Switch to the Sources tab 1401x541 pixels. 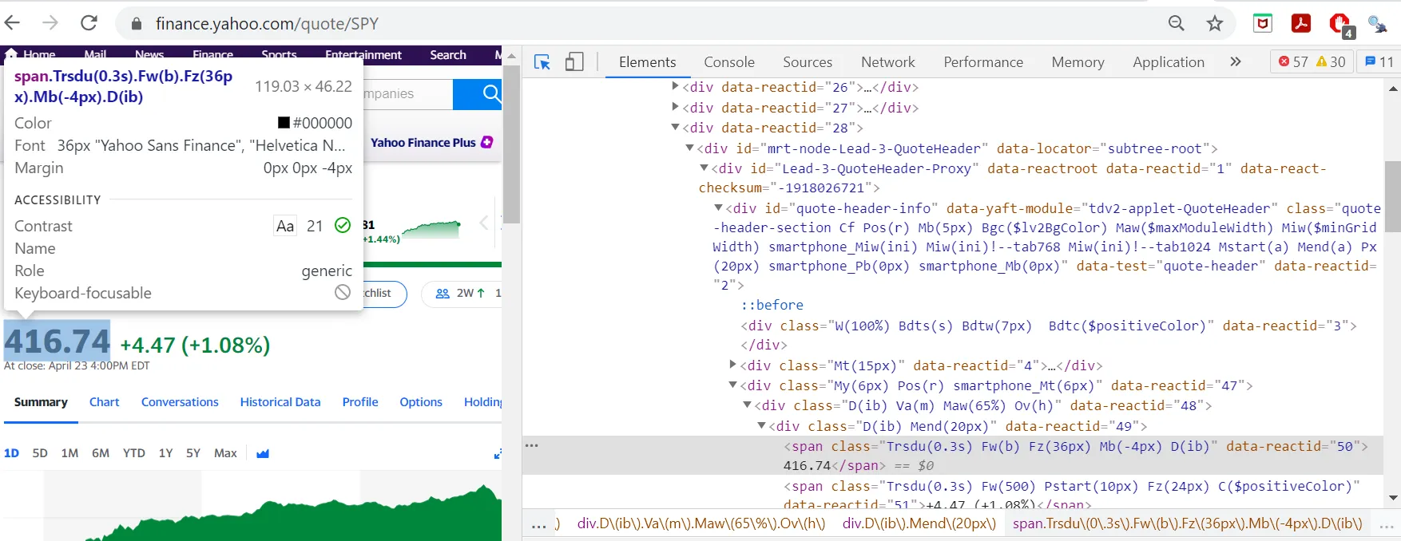pyautogui.click(x=807, y=62)
